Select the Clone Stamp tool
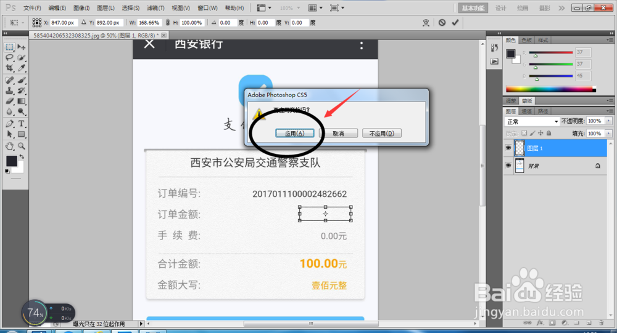The image size is (617, 333). coord(9,90)
